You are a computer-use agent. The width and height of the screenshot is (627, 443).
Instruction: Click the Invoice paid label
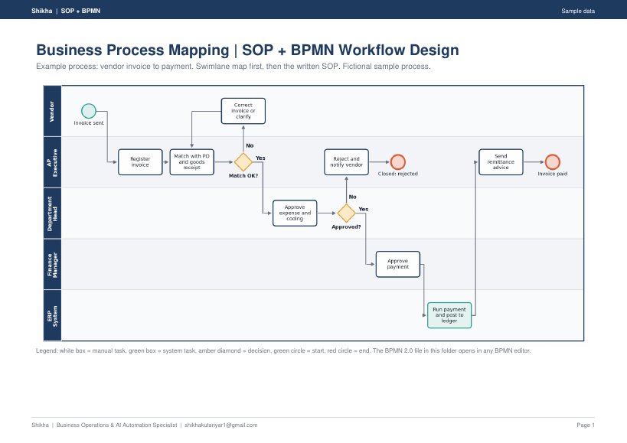[x=553, y=174]
